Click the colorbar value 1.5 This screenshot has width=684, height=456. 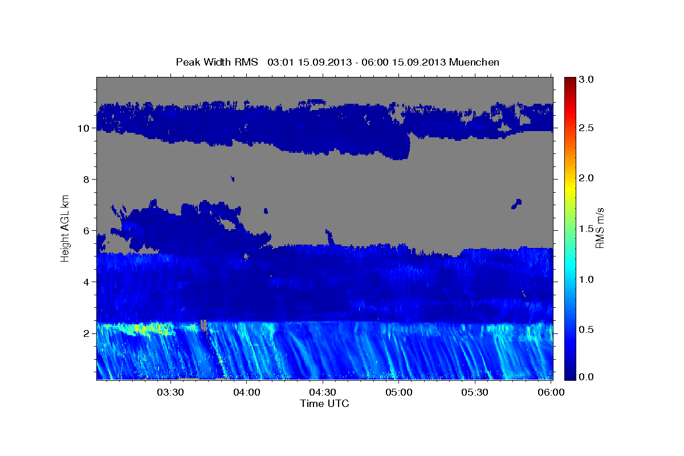click(x=587, y=229)
